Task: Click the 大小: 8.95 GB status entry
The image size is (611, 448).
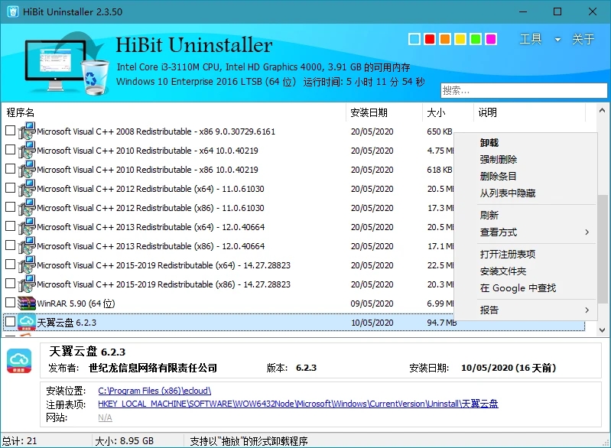Action: click(x=125, y=441)
